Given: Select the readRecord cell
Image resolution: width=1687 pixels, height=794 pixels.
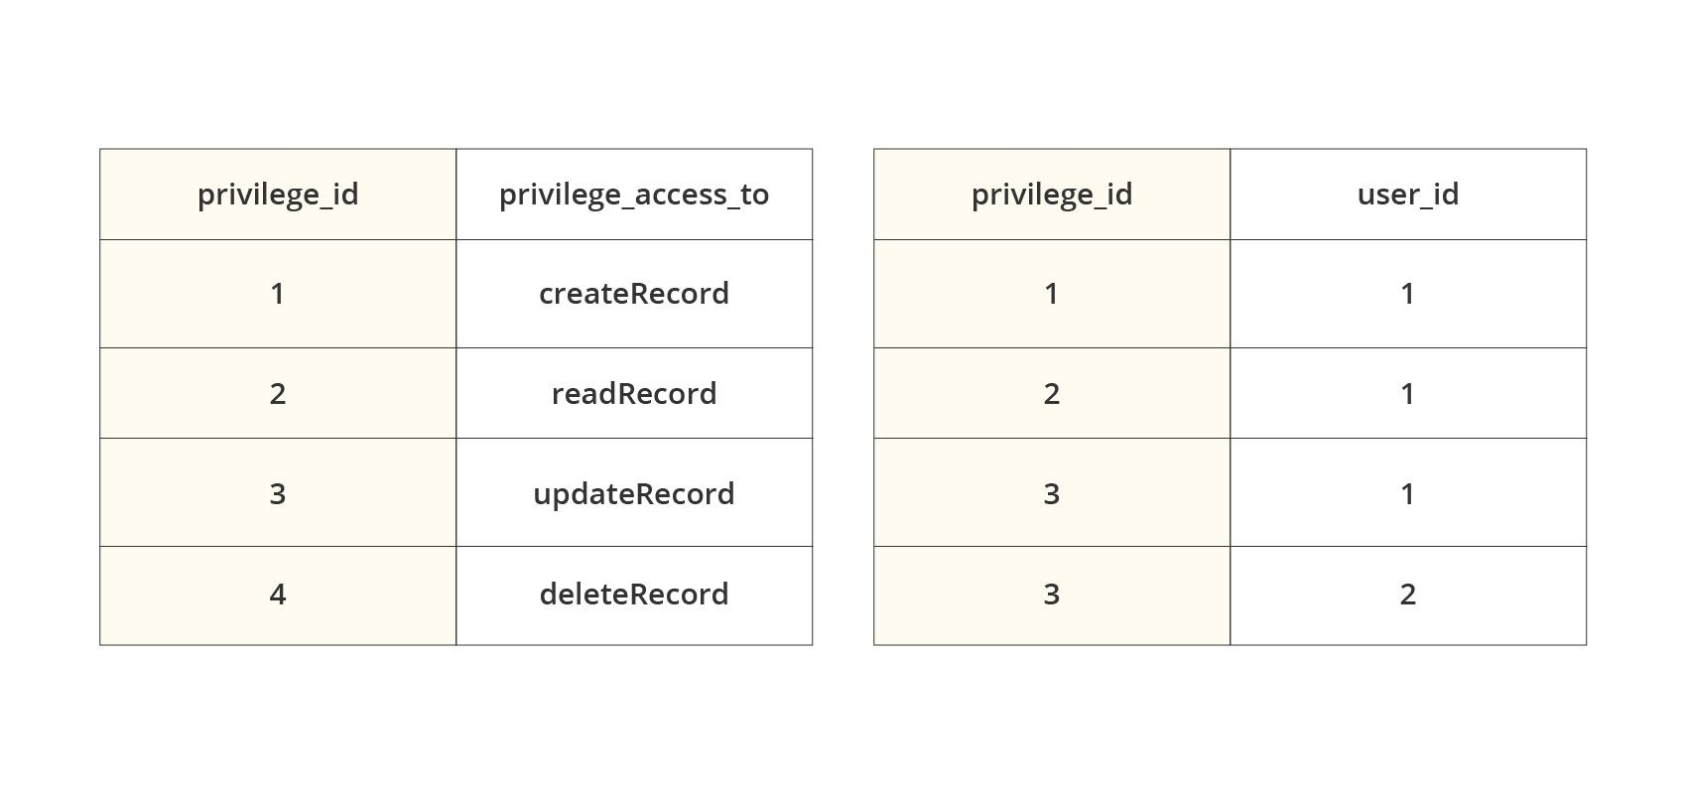Looking at the screenshot, I should pos(634,393).
